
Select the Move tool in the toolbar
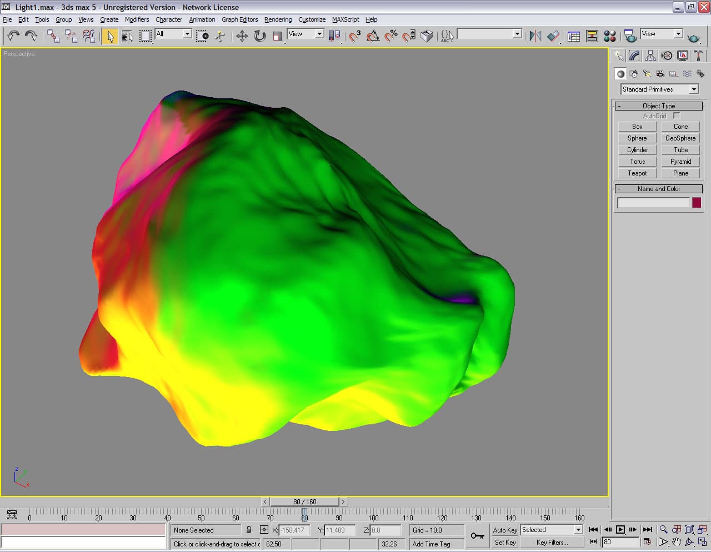point(242,36)
